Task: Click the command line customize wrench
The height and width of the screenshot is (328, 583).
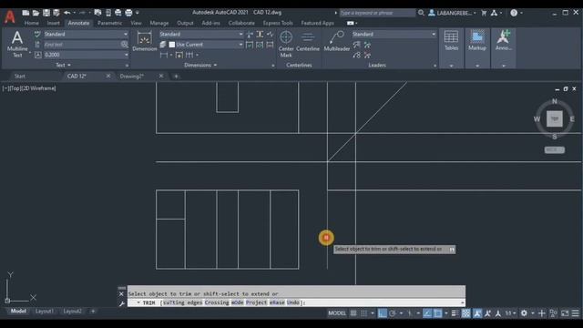Action: pyautogui.click(x=121, y=303)
